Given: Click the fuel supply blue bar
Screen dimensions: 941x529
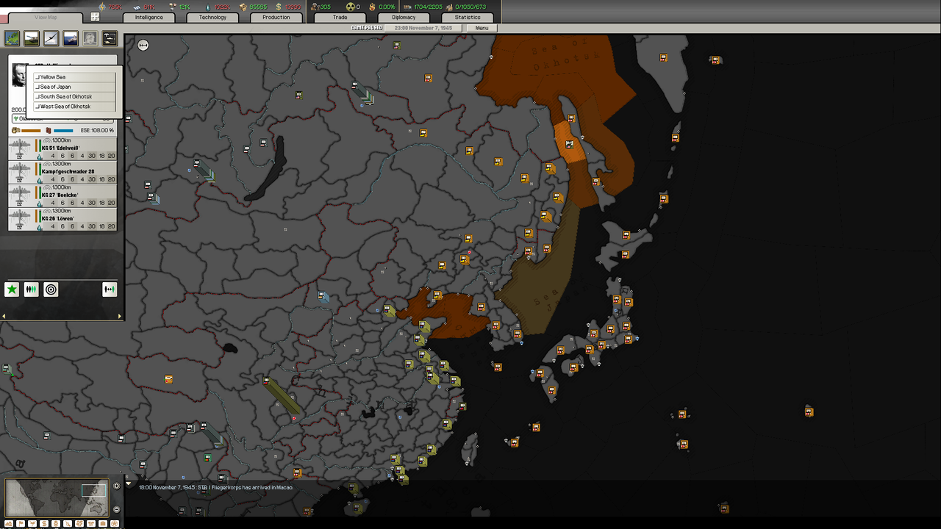Looking at the screenshot, I should (x=63, y=131).
